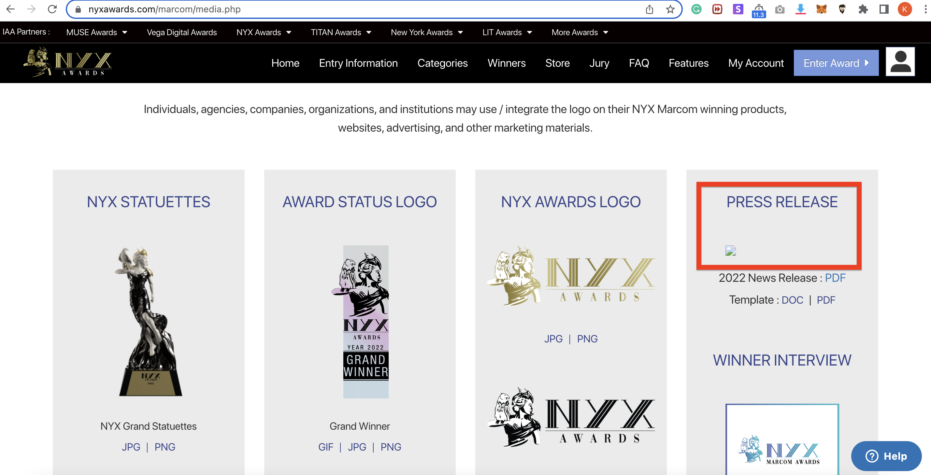Open the My Account menu item
Image resolution: width=931 pixels, height=475 pixels.
coord(756,63)
